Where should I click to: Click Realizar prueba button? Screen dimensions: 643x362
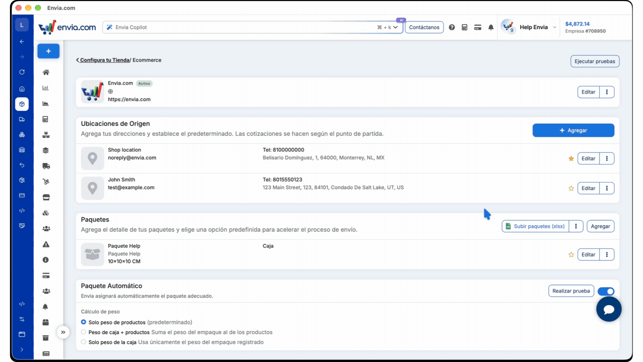point(571,291)
